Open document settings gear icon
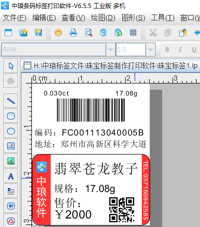The image size is (200, 227). (x=58, y=32)
